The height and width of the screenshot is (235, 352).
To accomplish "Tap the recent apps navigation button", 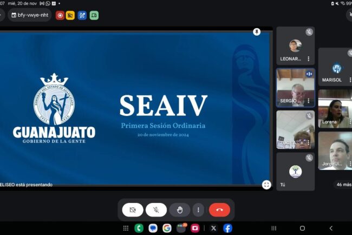I will coord(274,229).
